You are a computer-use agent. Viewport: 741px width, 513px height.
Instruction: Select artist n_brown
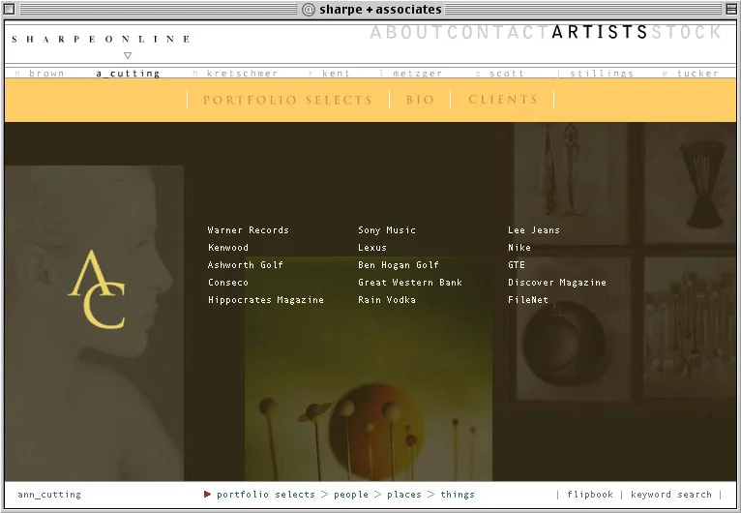click(40, 74)
